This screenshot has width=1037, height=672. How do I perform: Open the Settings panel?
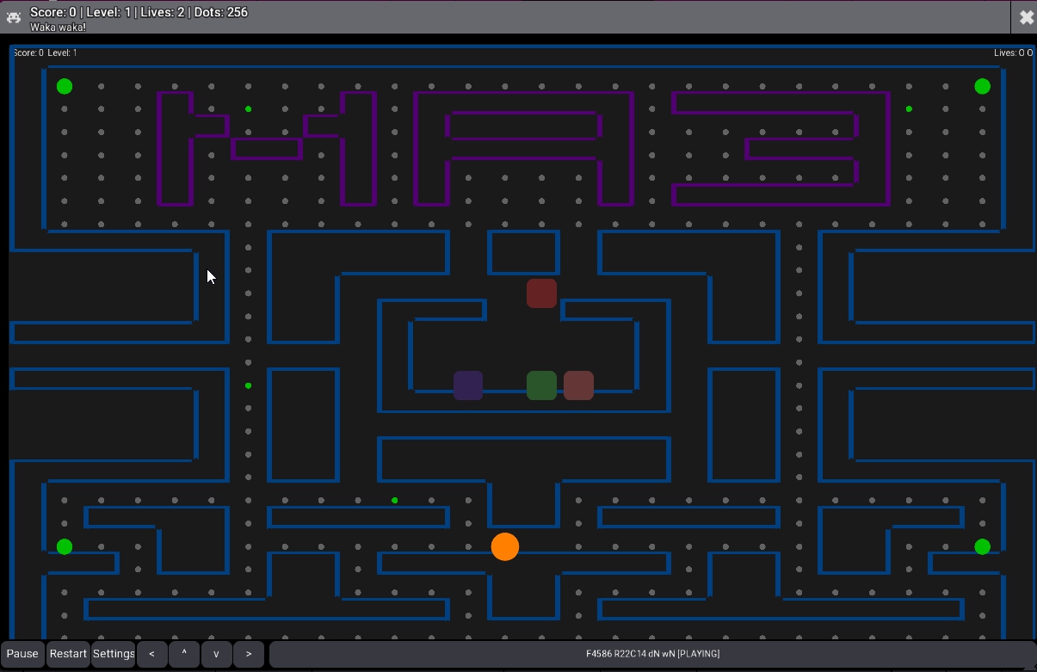(114, 654)
